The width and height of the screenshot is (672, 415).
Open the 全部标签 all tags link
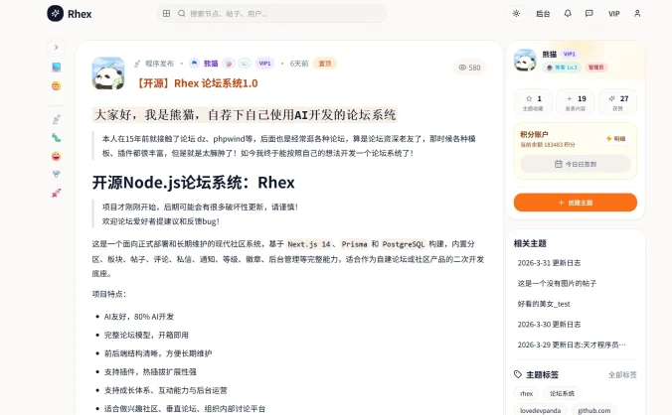click(622, 374)
